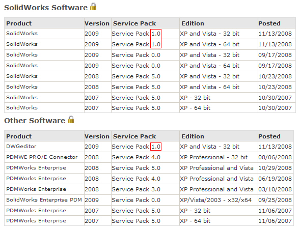Select the SolidWorks Enterprise PDM product cell
This screenshot has width=300, height=229.
click(x=44, y=200)
